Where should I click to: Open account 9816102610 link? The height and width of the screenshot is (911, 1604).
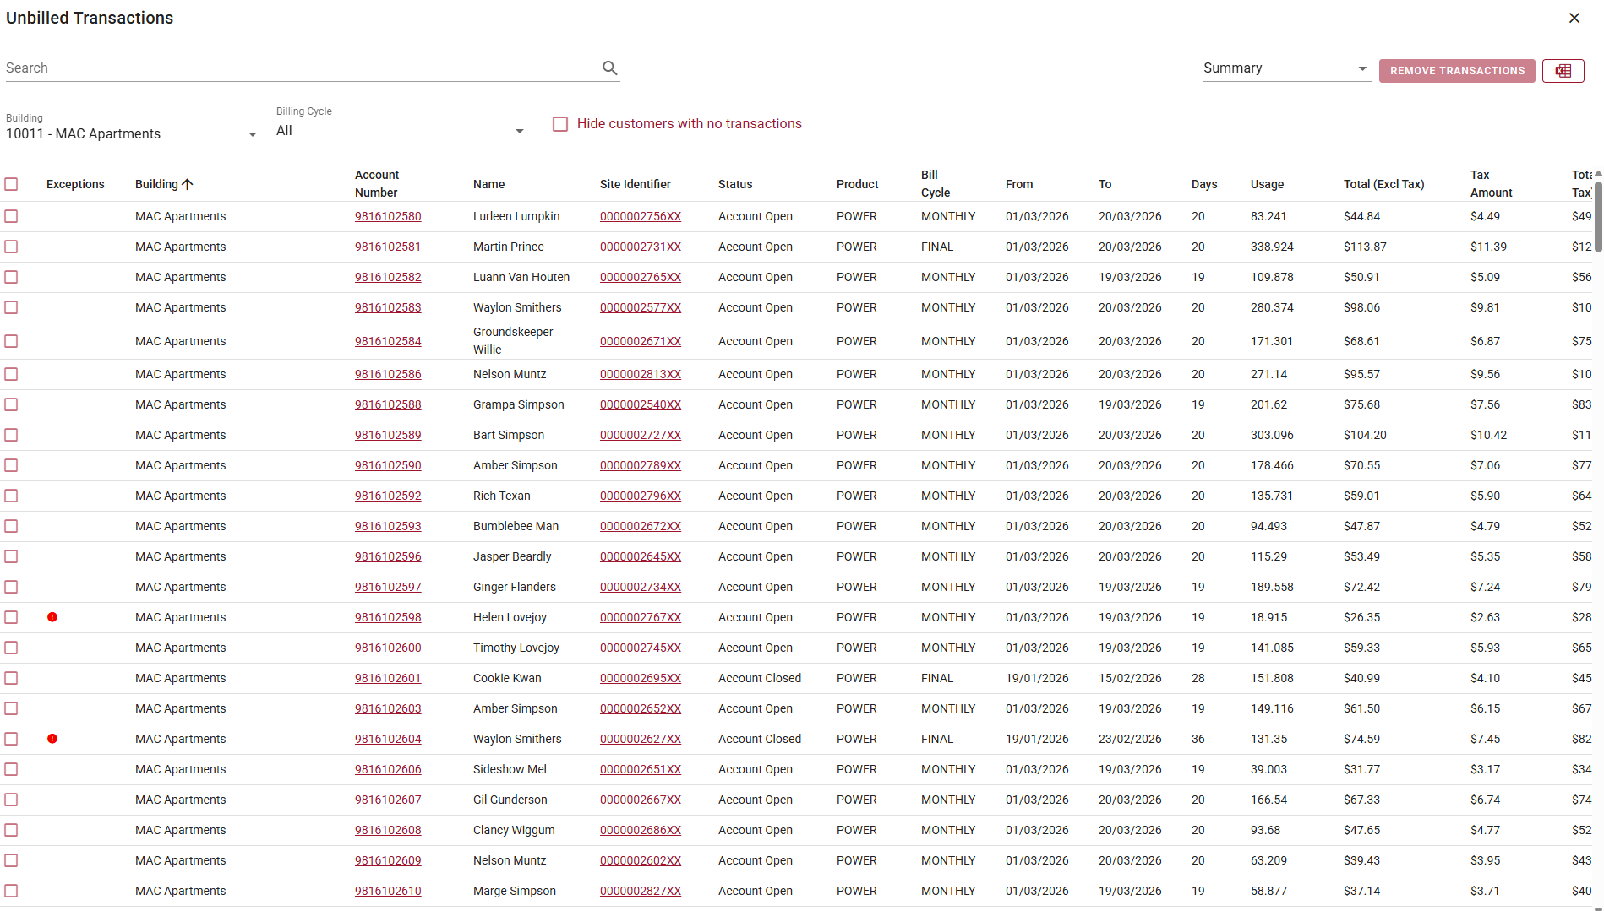click(388, 891)
